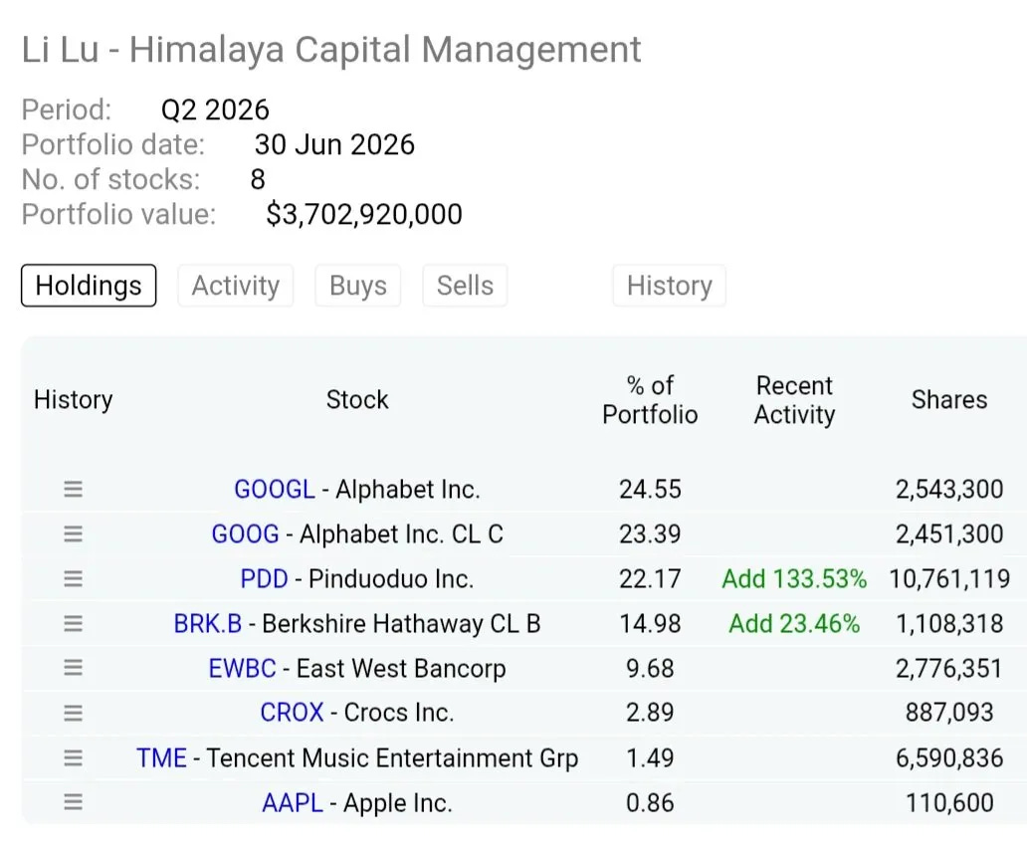The image size is (1027, 853).
Task: Open the Buys tab
Action: coord(357,286)
